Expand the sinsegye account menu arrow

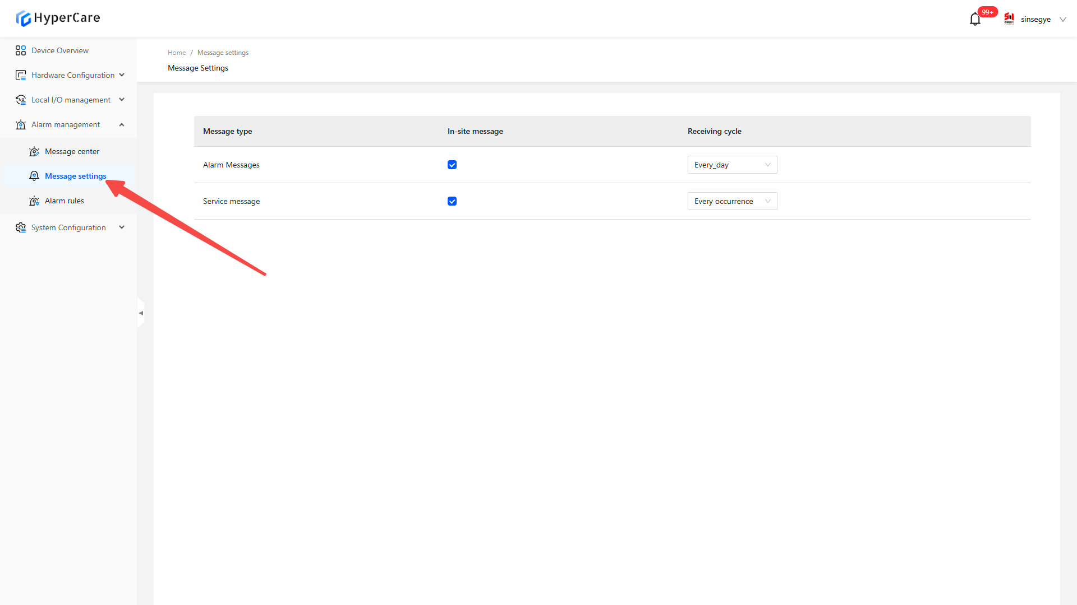click(x=1062, y=20)
